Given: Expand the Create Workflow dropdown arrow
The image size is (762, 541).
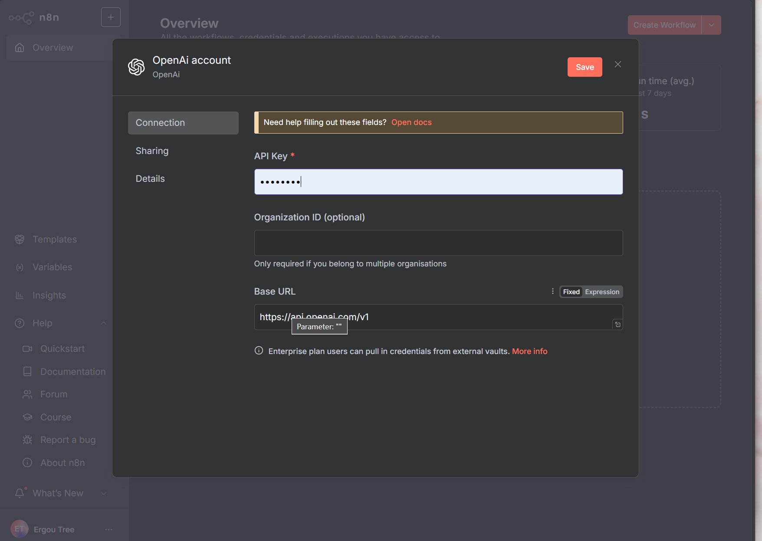Looking at the screenshot, I should (x=711, y=25).
